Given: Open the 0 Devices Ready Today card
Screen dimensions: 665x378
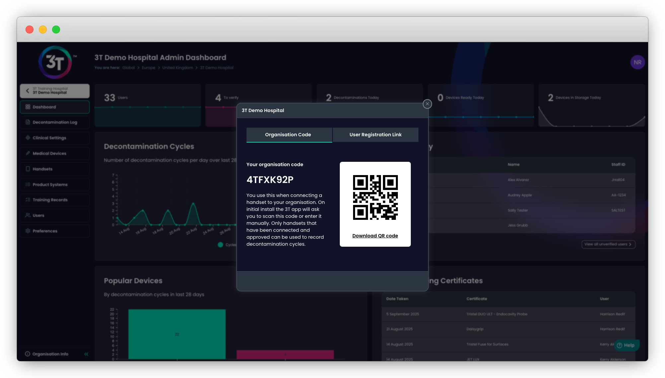Looking at the screenshot, I should (x=481, y=105).
